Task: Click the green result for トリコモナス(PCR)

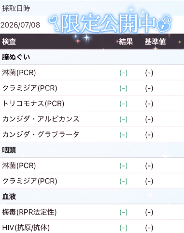Action: click(124, 103)
